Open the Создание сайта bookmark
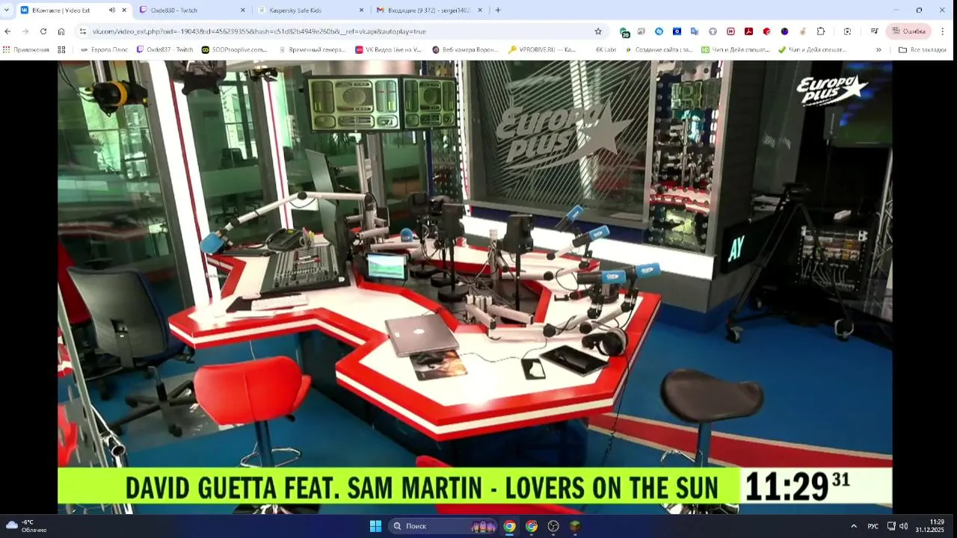This screenshot has width=957, height=538. (659, 50)
